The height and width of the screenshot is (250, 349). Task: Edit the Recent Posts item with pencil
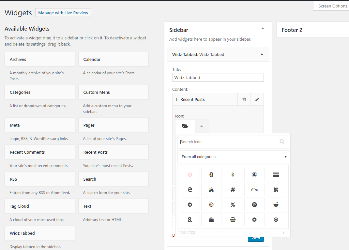point(257,99)
